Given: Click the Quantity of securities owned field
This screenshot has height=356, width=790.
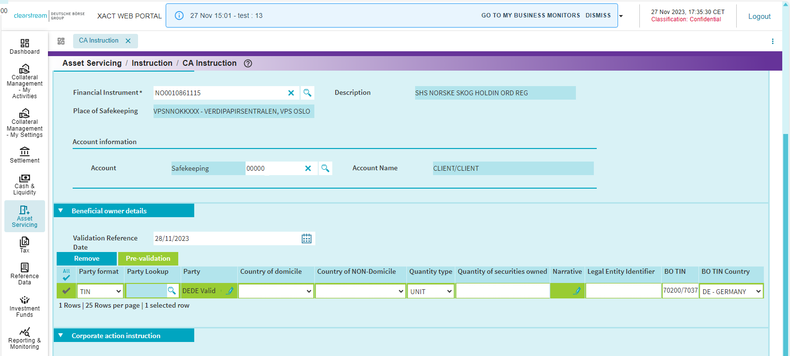Looking at the screenshot, I should (502, 291).
